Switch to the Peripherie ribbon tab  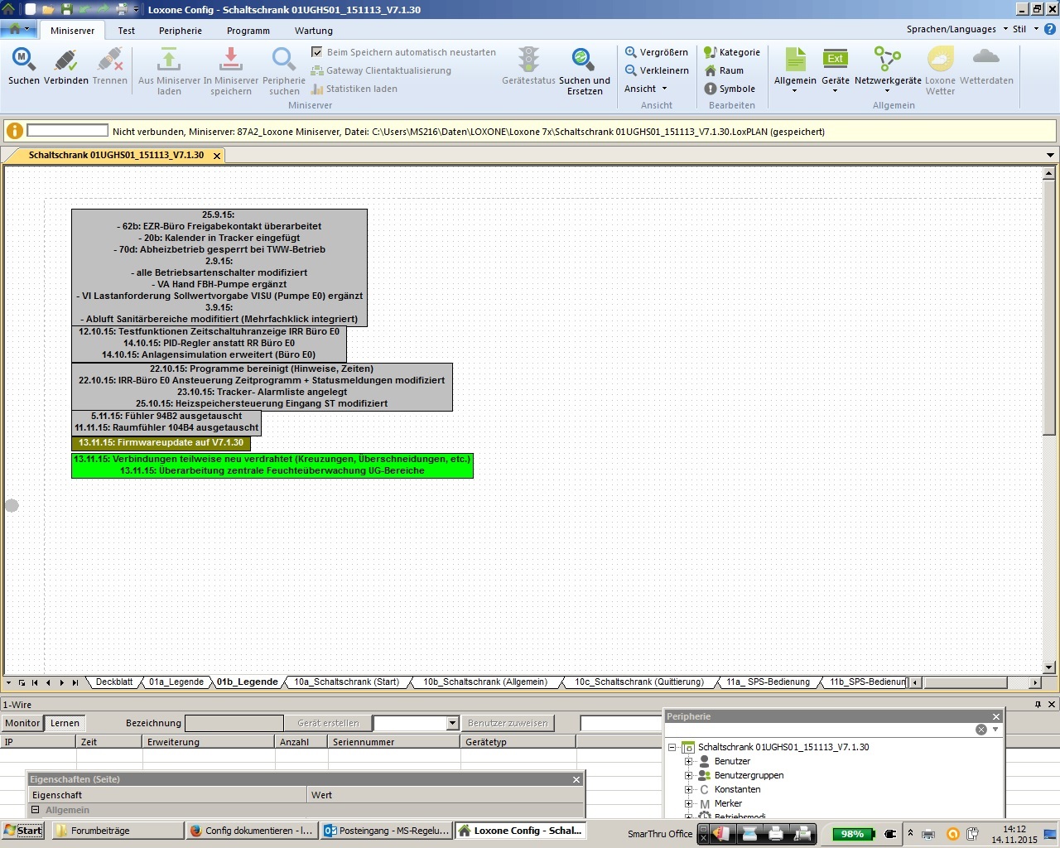coord(181,31)
